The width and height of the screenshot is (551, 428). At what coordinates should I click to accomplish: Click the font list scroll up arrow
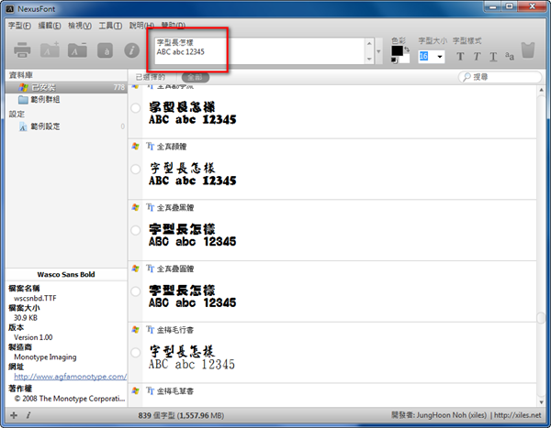tap(541, 90)
